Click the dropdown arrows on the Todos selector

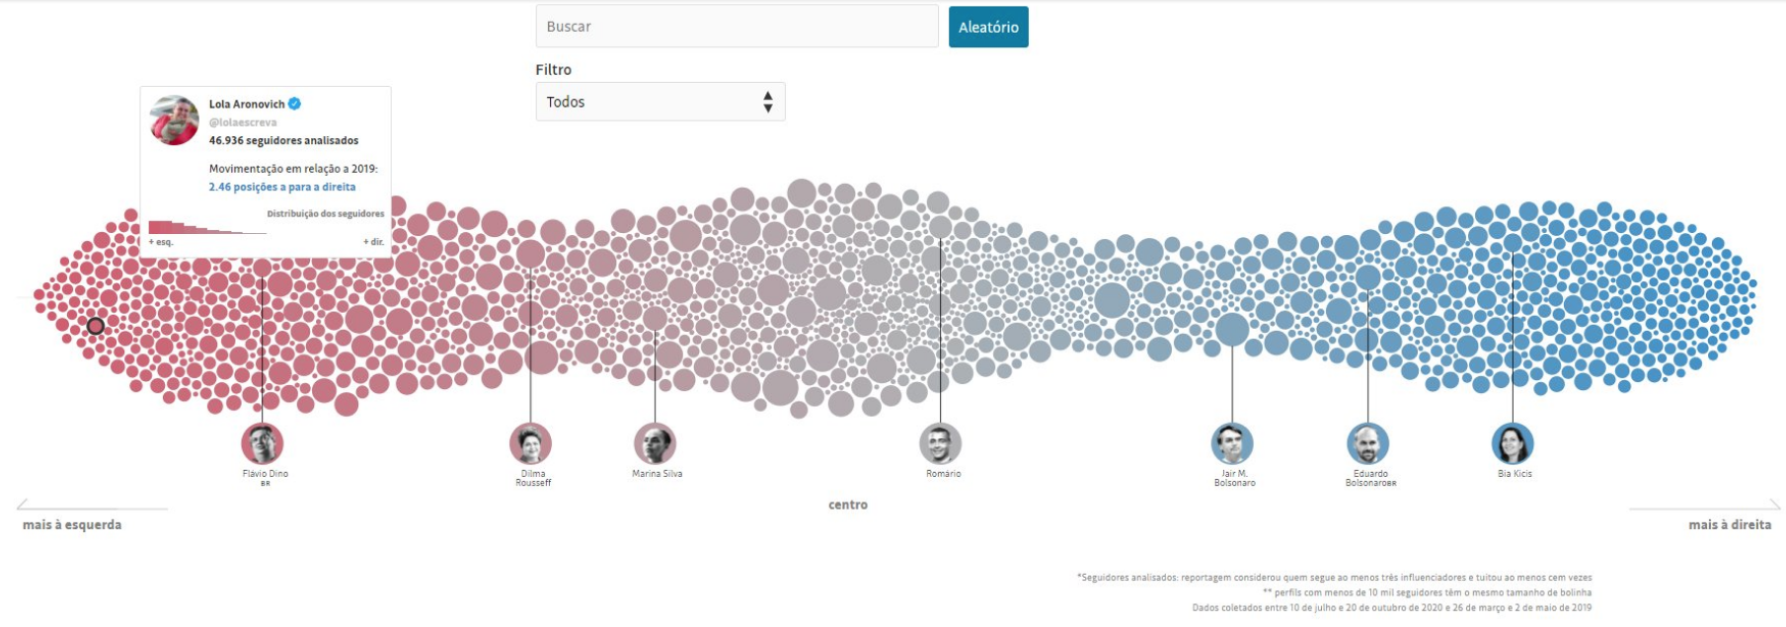[x=767, y=102]
